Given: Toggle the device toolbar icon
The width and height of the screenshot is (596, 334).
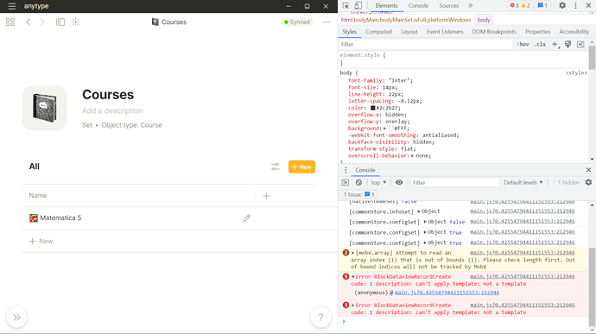Looking at the screenshot, I should point(358,6).
